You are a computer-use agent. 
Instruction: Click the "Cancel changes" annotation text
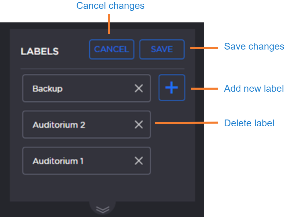[110, 6]
